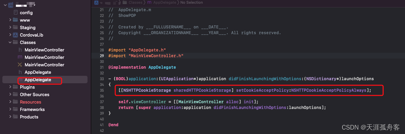Click the Frameworks folder icon
This screenshot has height=134, width=405.
coord(15,109)
